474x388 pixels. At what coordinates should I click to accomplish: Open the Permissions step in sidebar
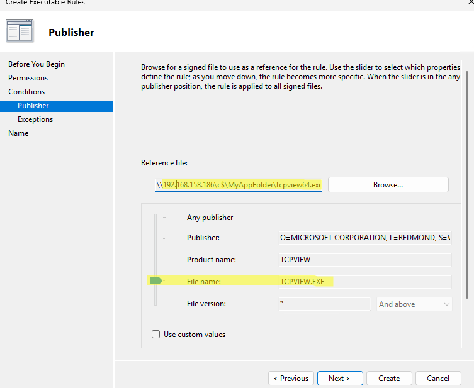pyautogui.click(x=28, y=78)
